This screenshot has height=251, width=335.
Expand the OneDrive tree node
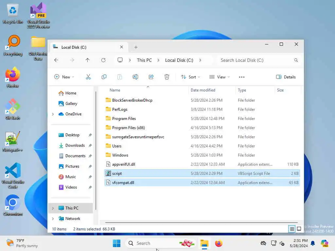pyautogui.click(x=53, y=114)
